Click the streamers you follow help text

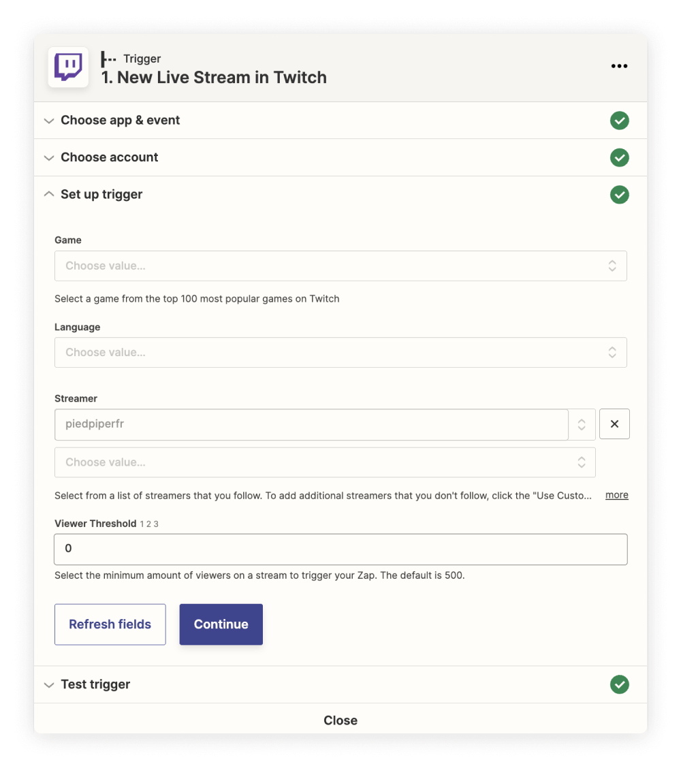point(323,495)
